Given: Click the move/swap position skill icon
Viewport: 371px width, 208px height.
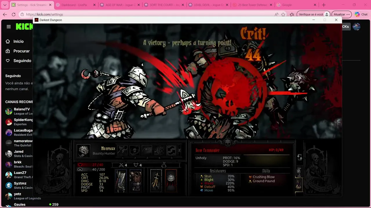Looking at the screenshot, I should 171,150.
